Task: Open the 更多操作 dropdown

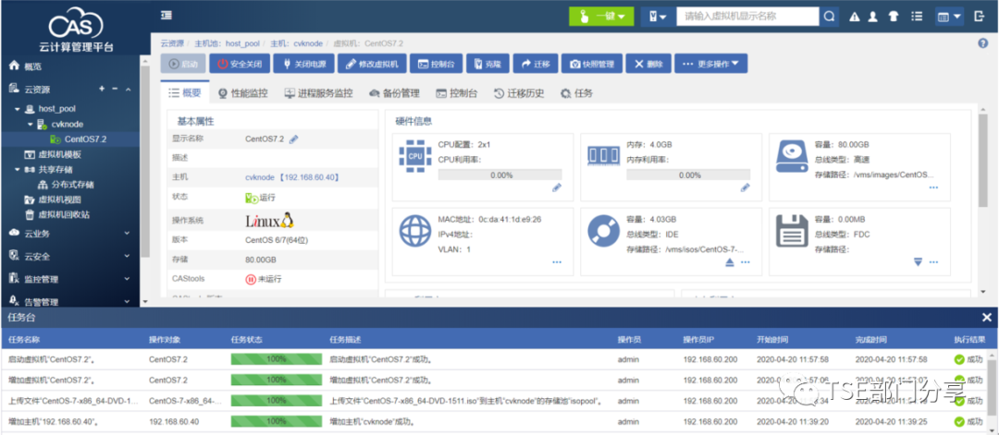Action: [x=710, y=64]
